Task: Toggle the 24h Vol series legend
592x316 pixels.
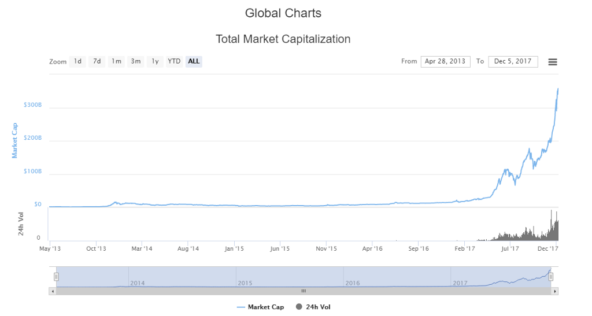Action: [313, 307]
